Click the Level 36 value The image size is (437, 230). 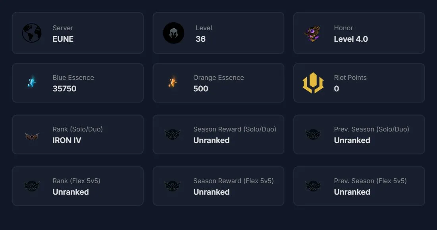pos(200,39)
